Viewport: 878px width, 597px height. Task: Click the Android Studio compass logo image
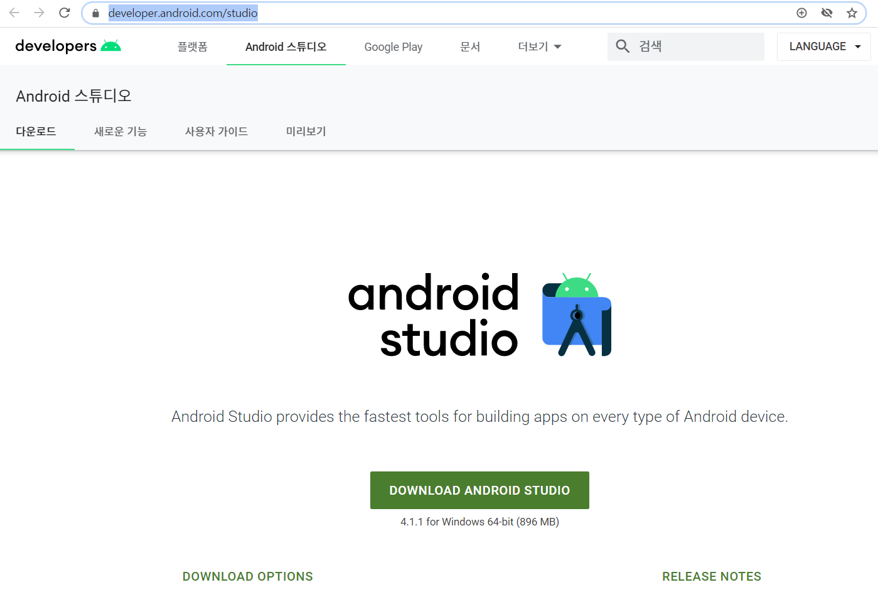pyautogui.click(x=577, y=315)
